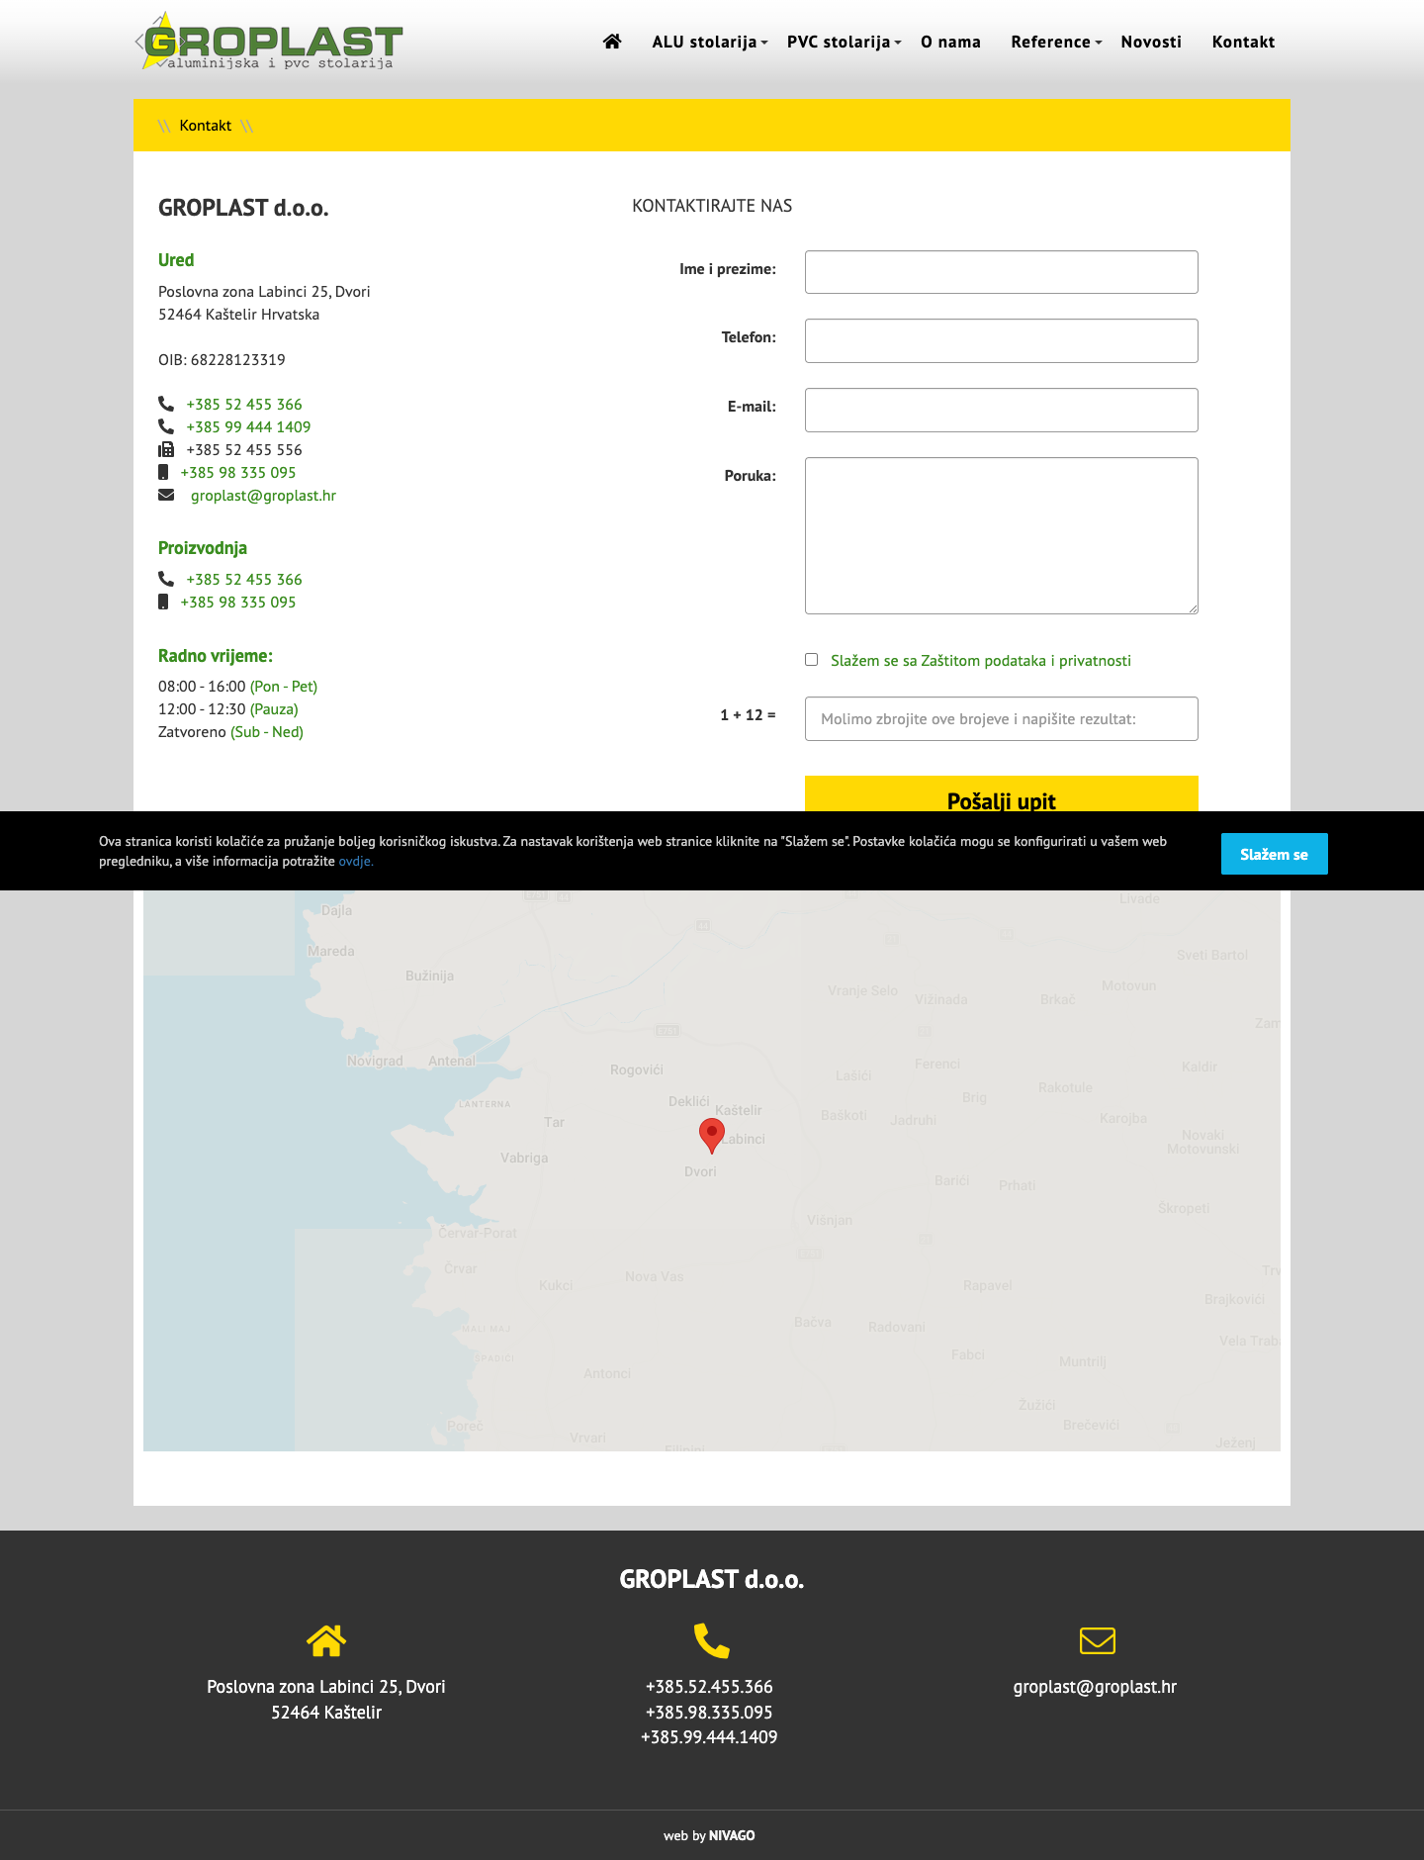1424x1860 pixels.
Task: Tick the privacy policy consent checkbox
Action: 811,659
